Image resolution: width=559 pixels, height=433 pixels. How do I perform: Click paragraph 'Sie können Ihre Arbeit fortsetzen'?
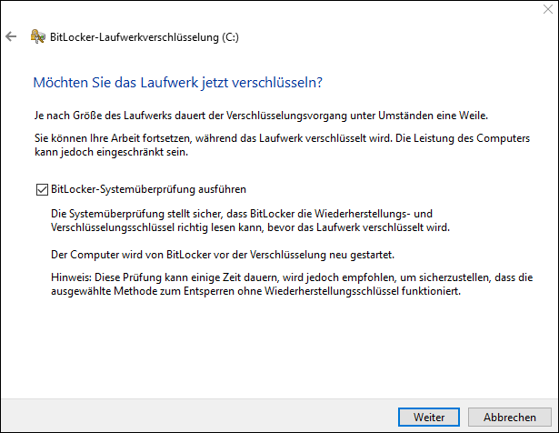pos(283,145)
